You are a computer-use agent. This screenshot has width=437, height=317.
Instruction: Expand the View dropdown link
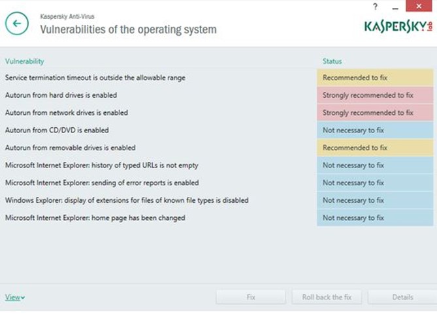(15, 297)
